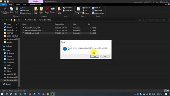The image size is (170, 96).
Task: Click Select all in ribbon
Action: click(96, 8)
